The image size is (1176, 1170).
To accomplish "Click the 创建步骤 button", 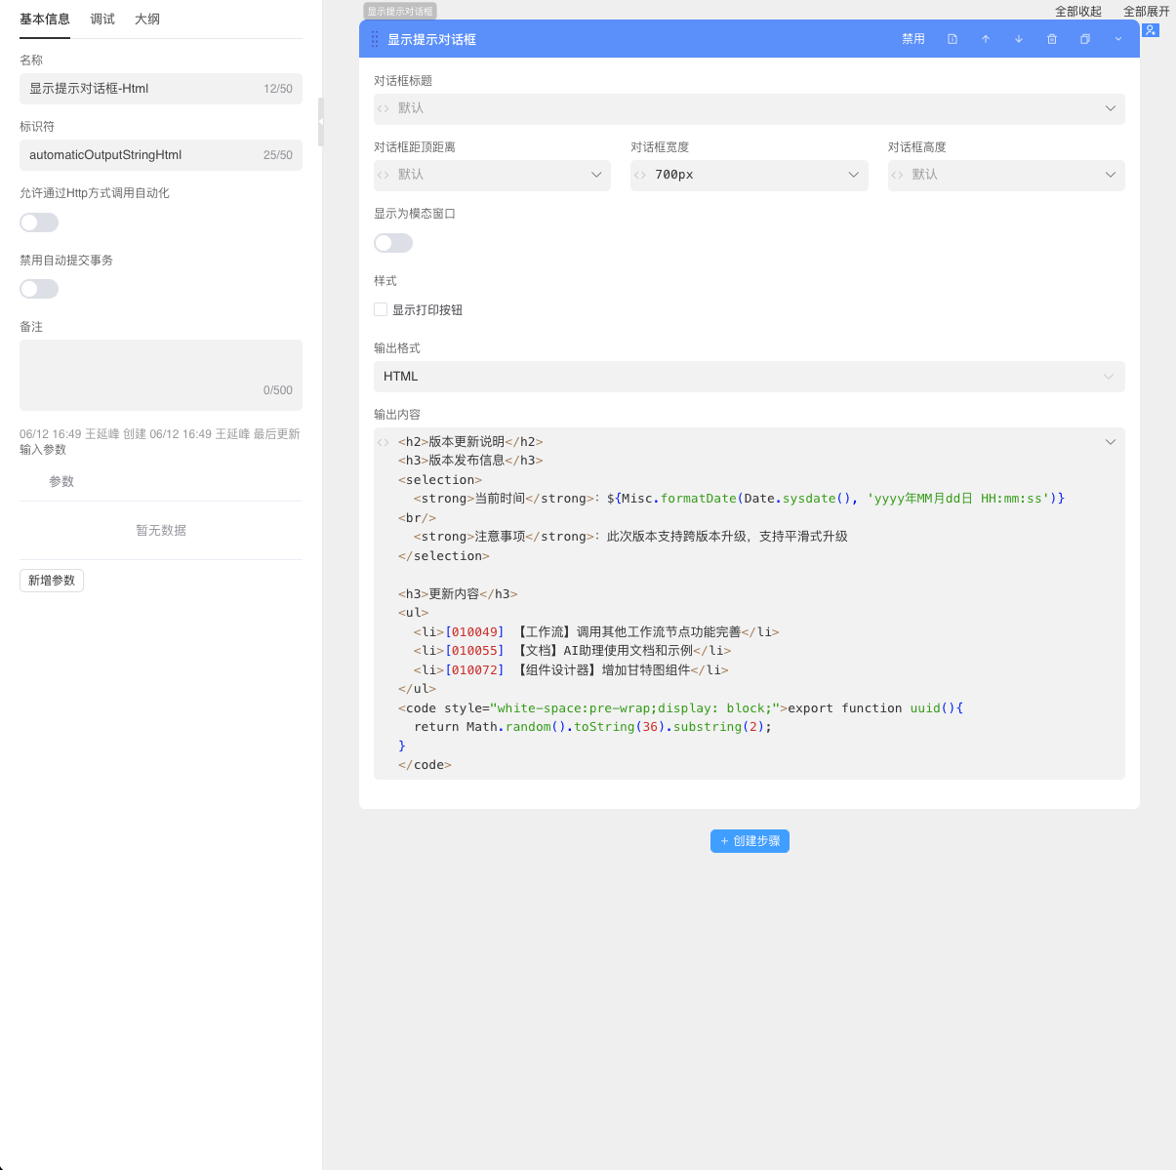I will [x=750, y=840].
